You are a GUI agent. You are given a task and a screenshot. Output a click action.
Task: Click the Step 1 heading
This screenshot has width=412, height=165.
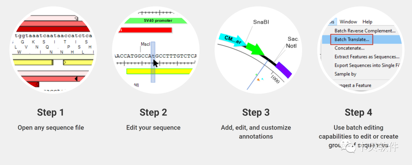point(50,112)
